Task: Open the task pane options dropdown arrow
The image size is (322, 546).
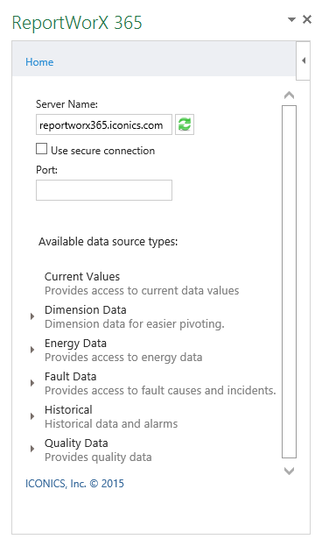Action: (x=291, y=19)
